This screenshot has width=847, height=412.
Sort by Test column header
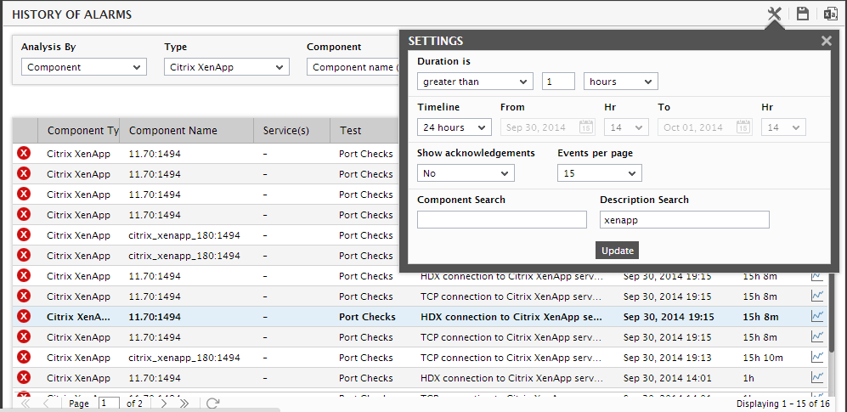(364, 130)
